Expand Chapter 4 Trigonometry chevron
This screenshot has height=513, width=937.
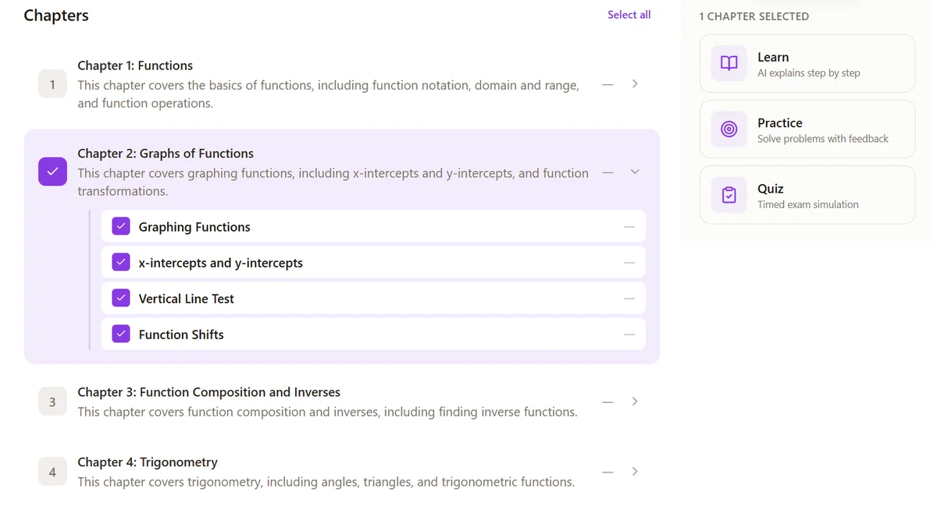635,472
